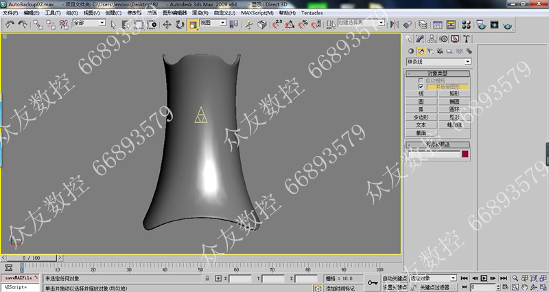Select the Lights category icon
This screenshot has width=549, height=292.
pyautogui.click(x=430, y=51)
